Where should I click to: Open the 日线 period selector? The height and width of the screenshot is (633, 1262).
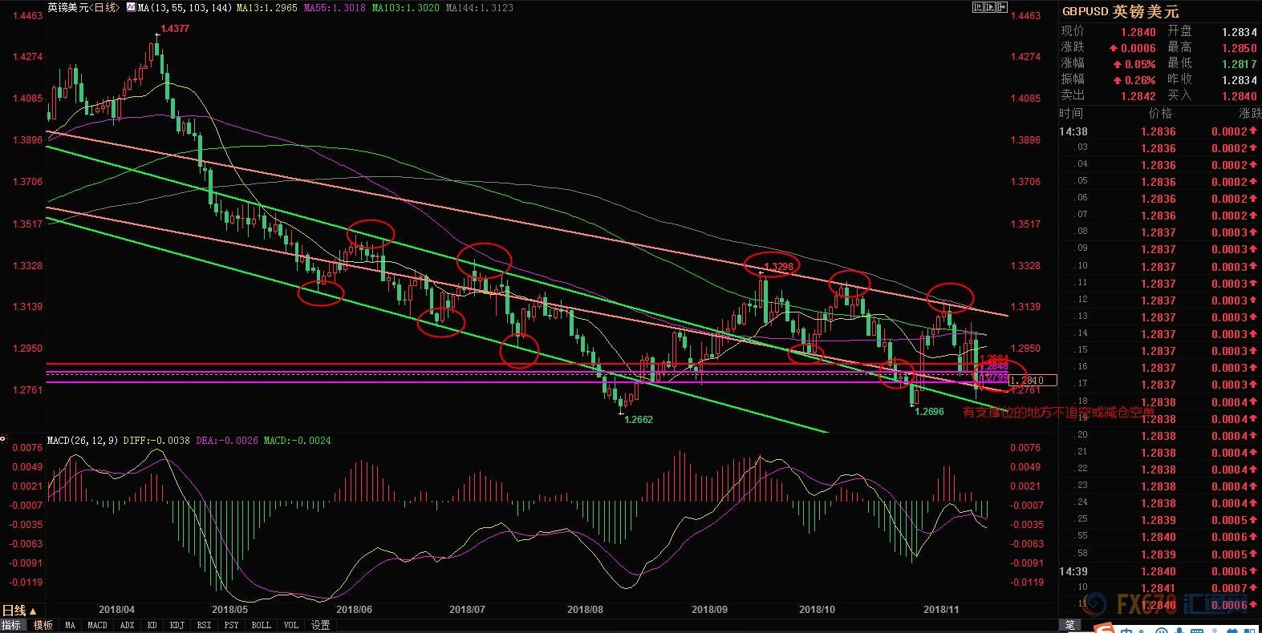tap(20, 611)
